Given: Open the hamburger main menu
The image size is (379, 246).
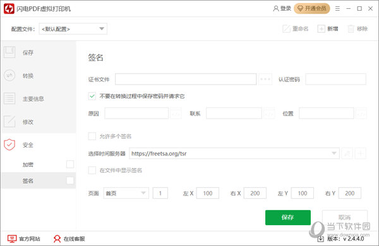Looking at the screenshot, I should pyautogui.click(x=337, y=9).
